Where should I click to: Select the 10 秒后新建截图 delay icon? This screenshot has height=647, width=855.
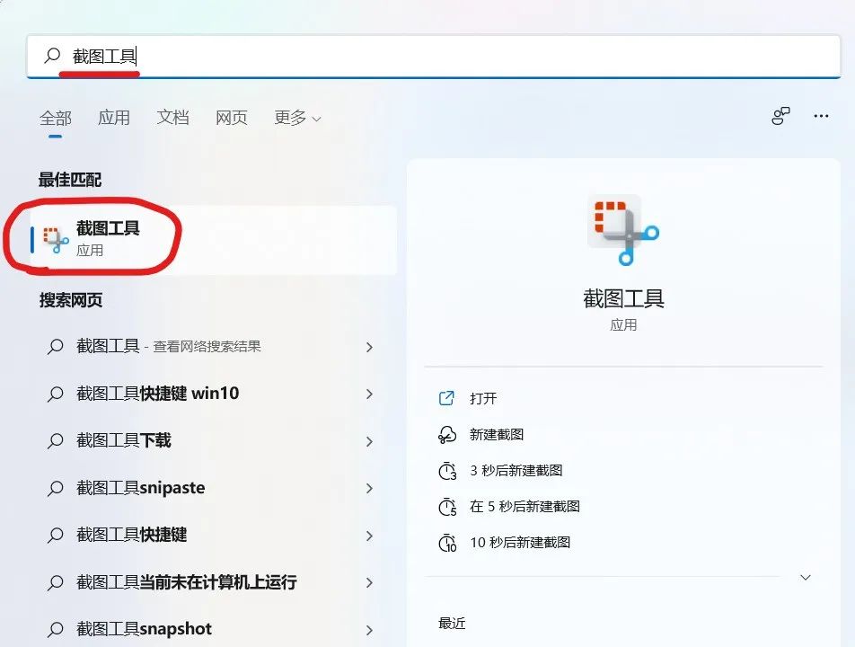pyautogui.click(x=448, y=542)
